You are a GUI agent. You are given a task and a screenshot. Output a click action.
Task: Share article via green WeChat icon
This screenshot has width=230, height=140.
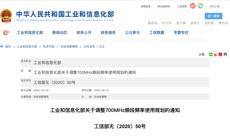211,54
